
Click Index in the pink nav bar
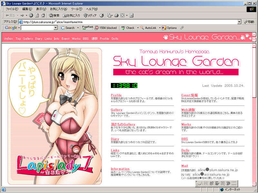tap(9, 39)
